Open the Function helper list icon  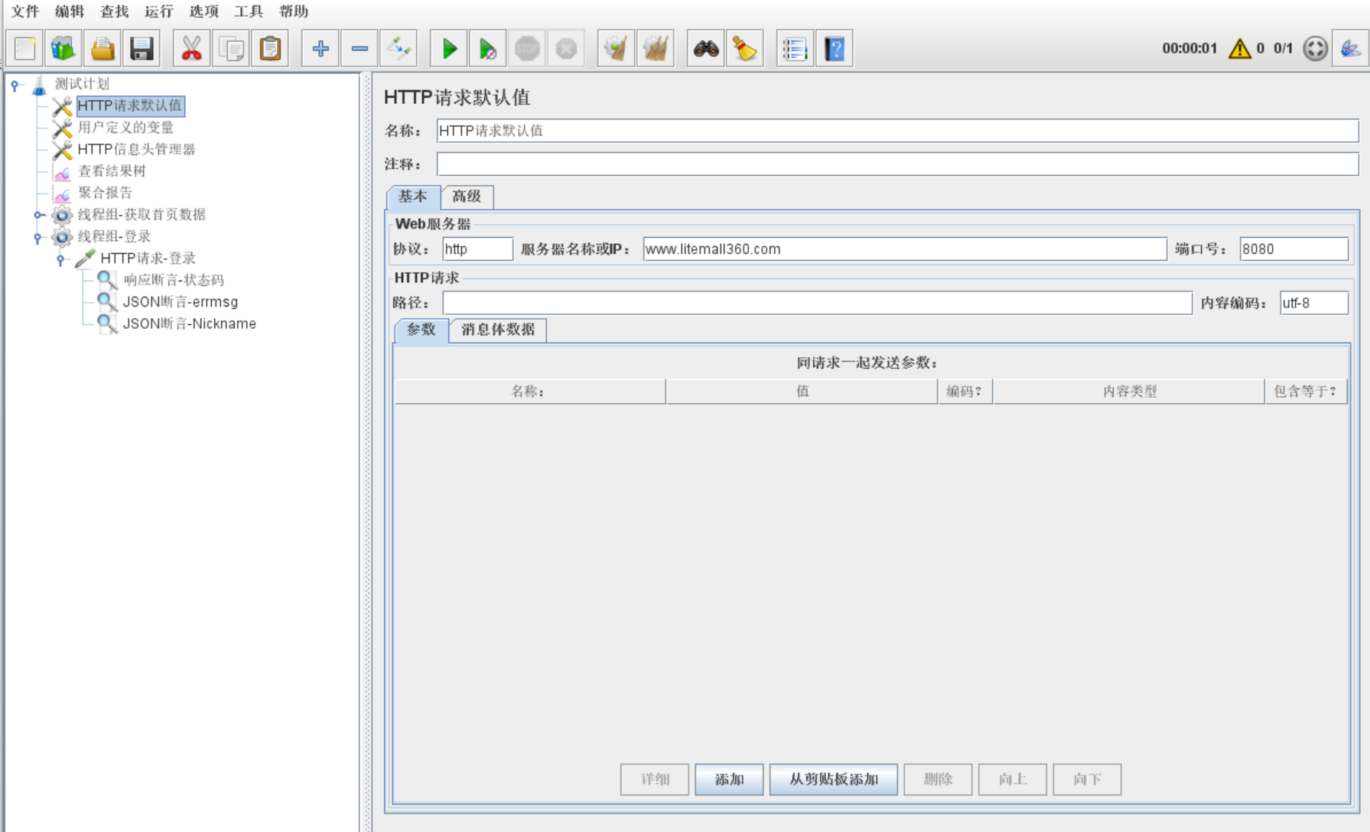click(795, 49)
